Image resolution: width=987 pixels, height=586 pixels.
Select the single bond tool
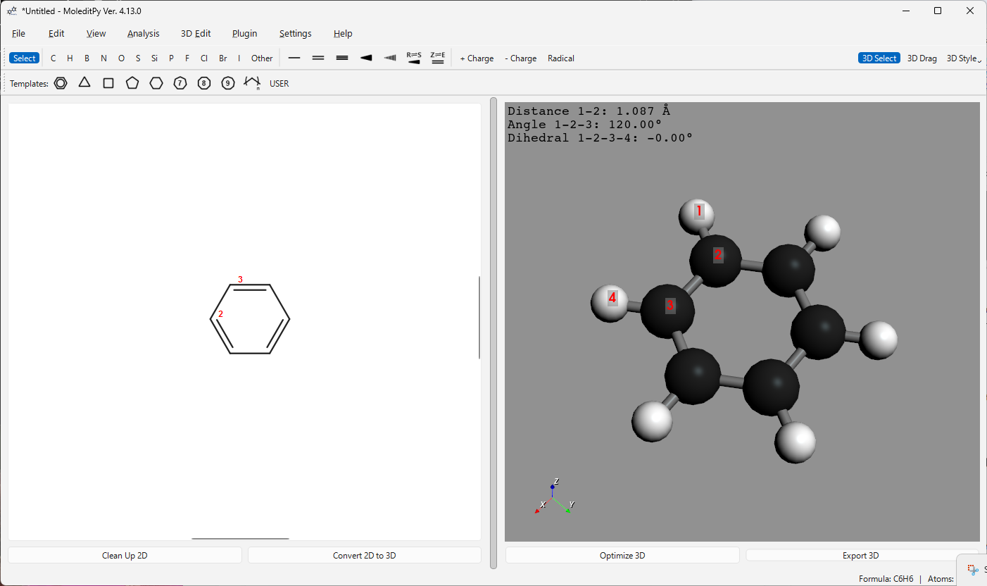coord(294,58)
